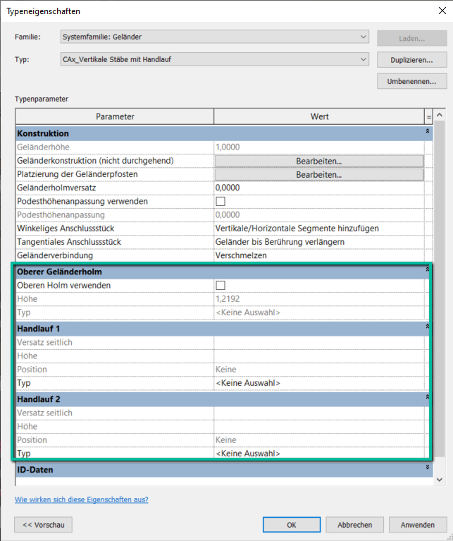Click Bearbeiten for Platzierung der Geländerpfosten

tap(318, 174)
